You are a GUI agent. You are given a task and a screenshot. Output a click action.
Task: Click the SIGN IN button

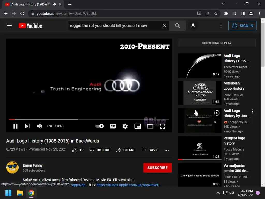pyautogui.click(x=242, y=26)
